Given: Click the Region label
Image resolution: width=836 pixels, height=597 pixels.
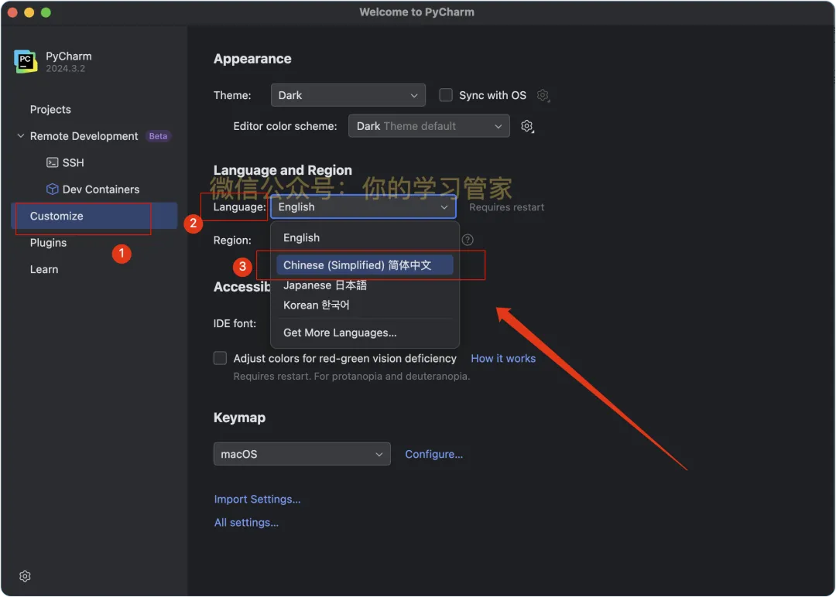Looking at the screenshot, I should click(232, 241).
